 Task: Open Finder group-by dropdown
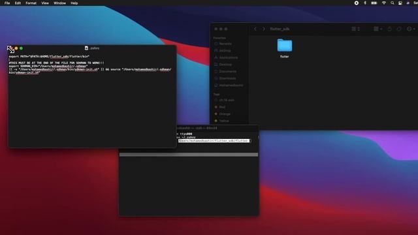(x=378, y=29)
